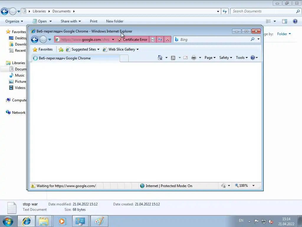This screenshot has width=302, height=227.
Task: Open the Organize menu in Explorer
Action: 14,21
